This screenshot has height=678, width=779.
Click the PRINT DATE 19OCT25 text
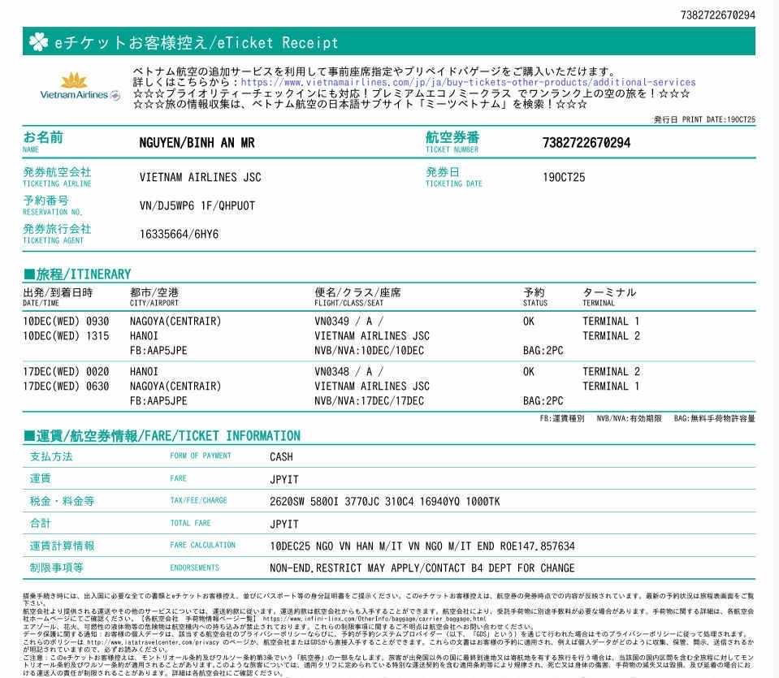coord(704,119)
